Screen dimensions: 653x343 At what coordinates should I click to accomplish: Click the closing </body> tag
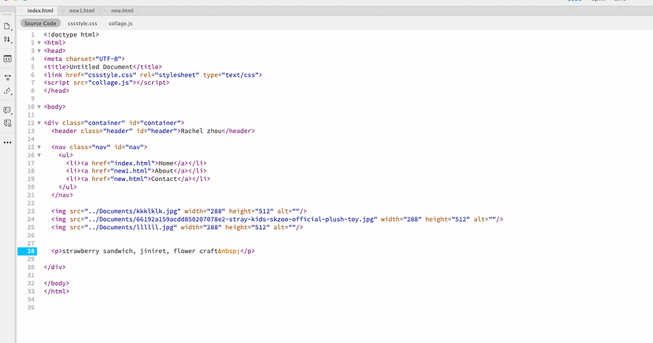[x=56, y=283]
